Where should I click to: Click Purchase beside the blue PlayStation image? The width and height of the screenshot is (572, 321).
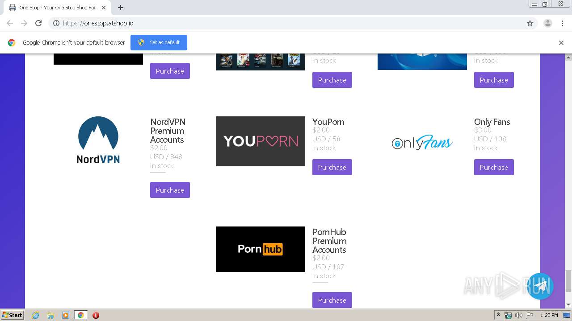pos(494,80)
